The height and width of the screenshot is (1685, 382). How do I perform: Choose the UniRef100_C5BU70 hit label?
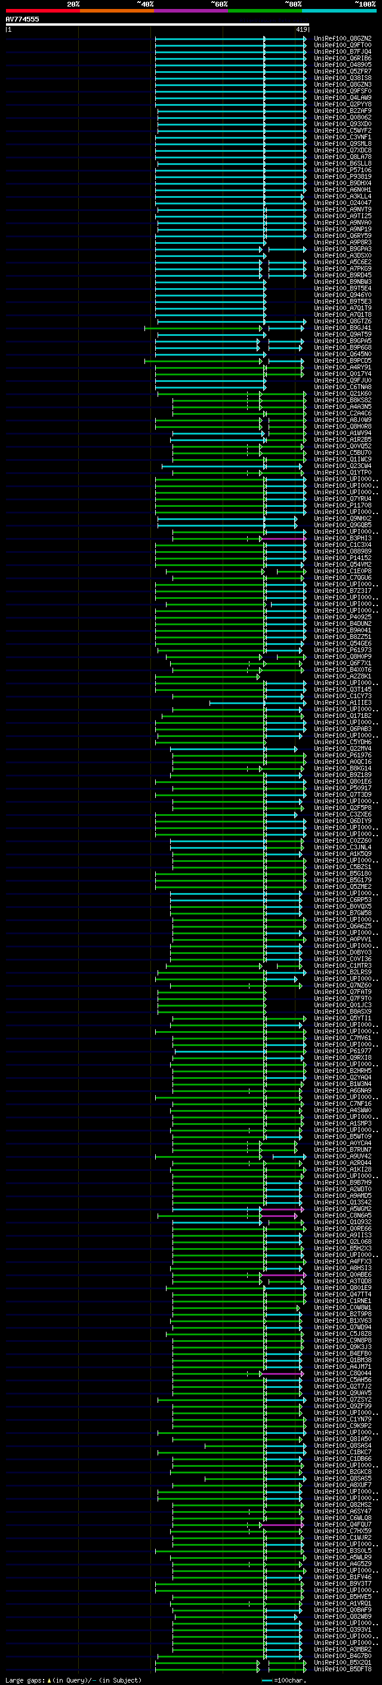click(x=343, y=452)
